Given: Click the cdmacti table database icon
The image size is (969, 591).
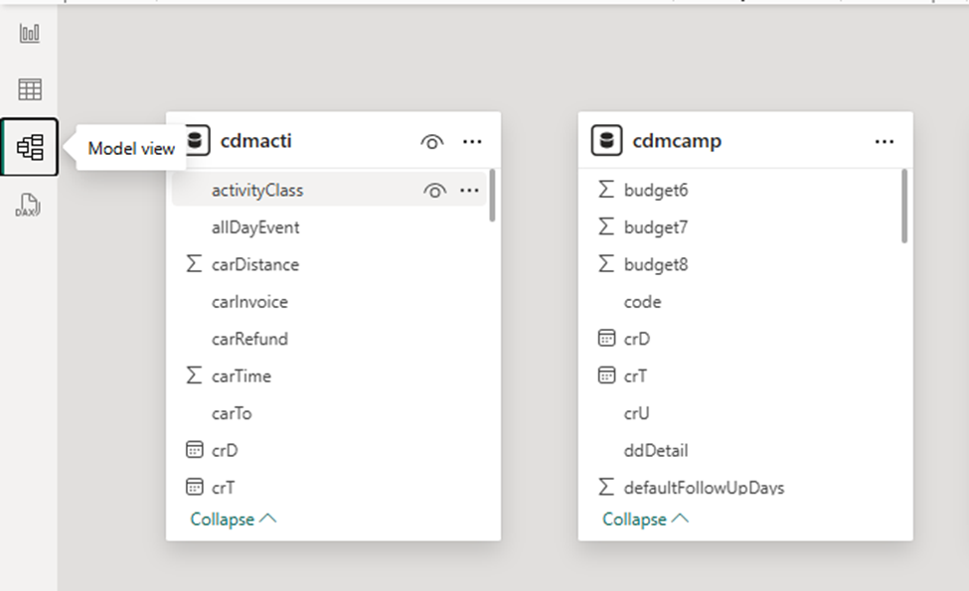Looking at the screenshot, I should [x=195, y=141].
